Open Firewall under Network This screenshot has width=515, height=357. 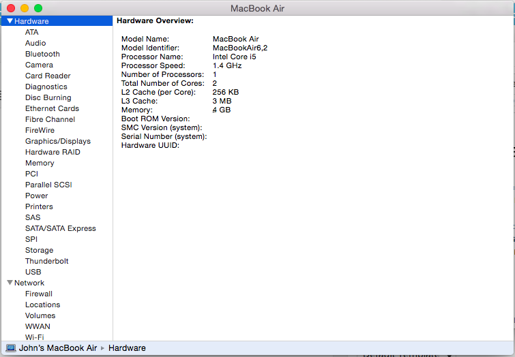[39, 294]
